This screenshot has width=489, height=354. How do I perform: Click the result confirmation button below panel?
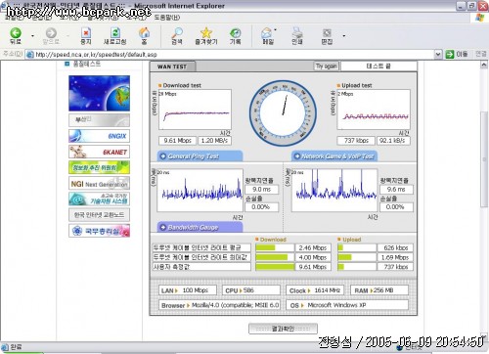tap(283, 329)
